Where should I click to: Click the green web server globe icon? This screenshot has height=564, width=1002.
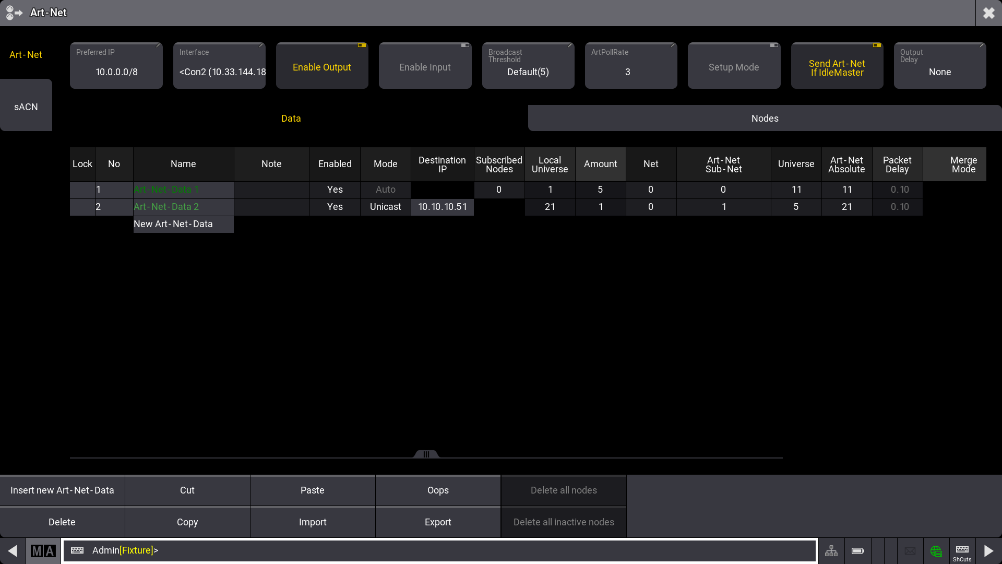[936, 551]
